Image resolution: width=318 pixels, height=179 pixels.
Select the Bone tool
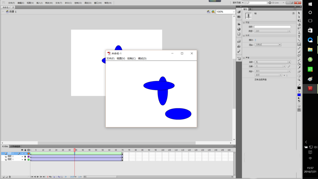click(x=299, y=60)
